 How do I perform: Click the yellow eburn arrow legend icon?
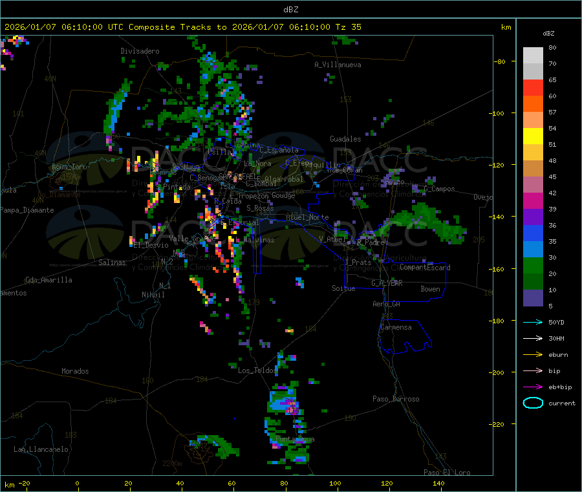(x=533, y=355)
